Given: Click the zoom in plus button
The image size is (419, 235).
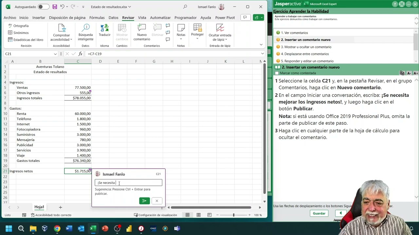Looking at the screenshot, I should click(x=249, y=215).
